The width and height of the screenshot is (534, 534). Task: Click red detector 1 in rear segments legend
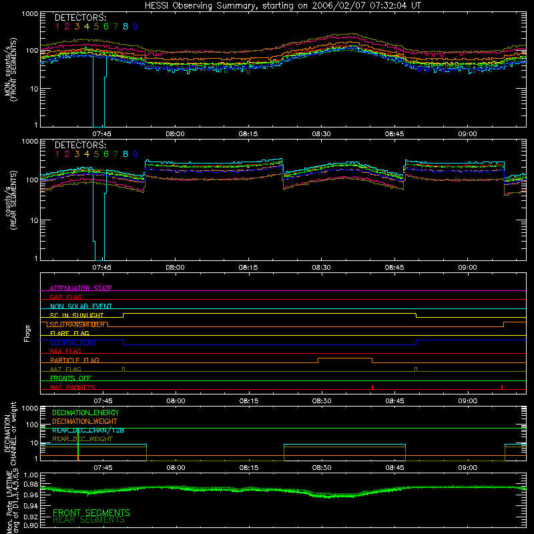tap(57, 154)
